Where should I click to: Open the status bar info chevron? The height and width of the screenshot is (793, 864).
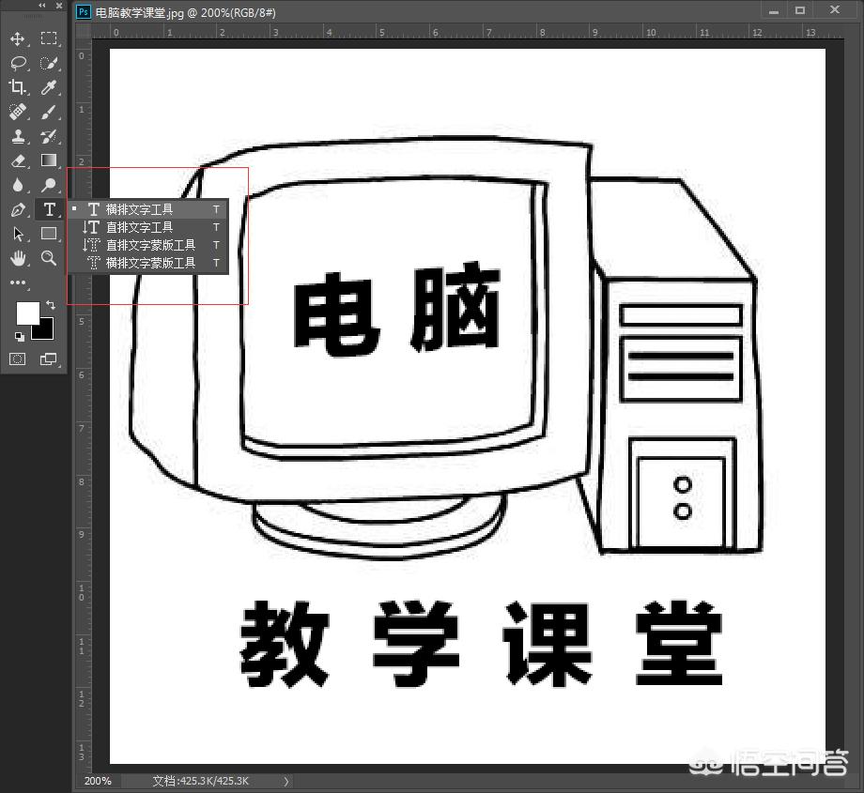(286, 780)
